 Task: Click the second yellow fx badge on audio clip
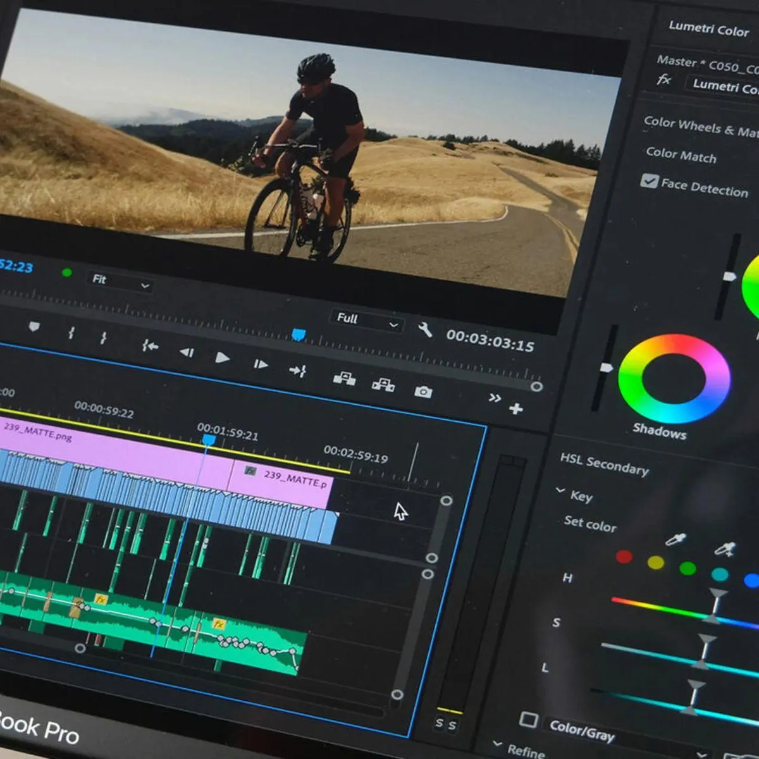(x=219, y=624)
